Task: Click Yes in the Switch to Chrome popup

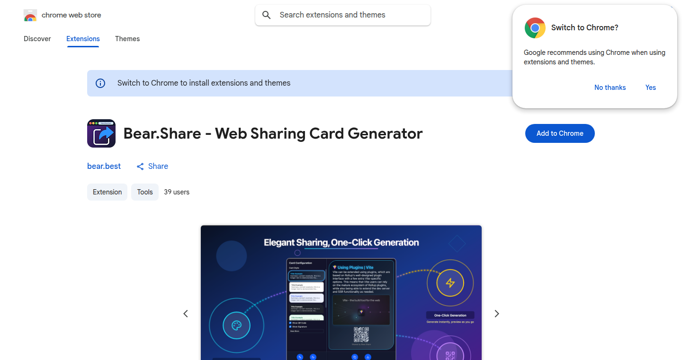Action: point(651,88)
